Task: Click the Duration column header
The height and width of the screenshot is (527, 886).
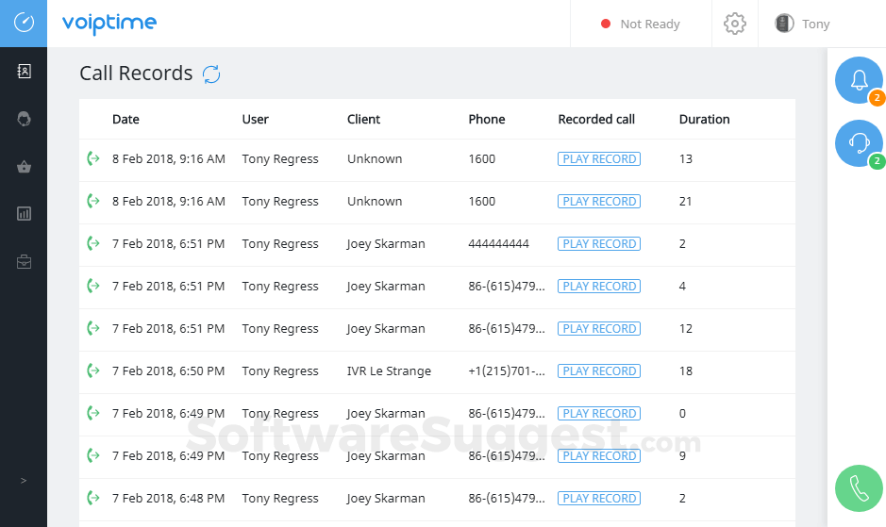Action: [x=704, y=120]
